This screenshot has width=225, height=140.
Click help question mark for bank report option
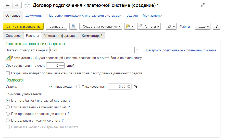[70, 100]
